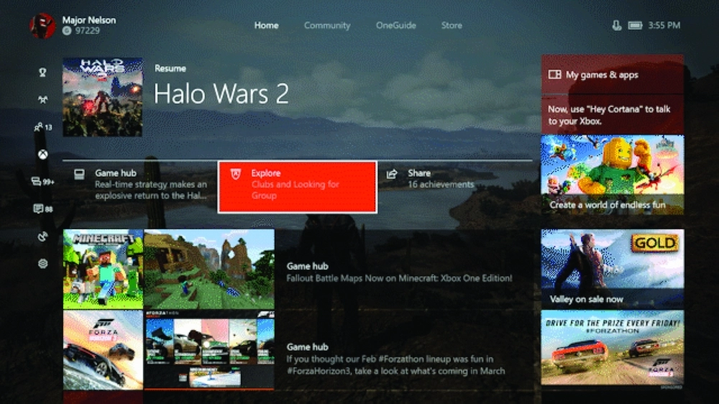
Task: Resume Halo Wars 2 cover thumbnail
Action: 103,97
